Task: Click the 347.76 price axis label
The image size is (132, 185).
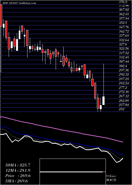Action: (x=124, y=27)
